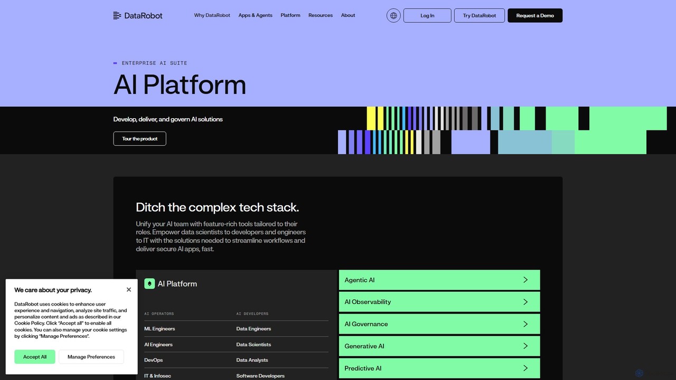The height and width of the screenshot is (380, 676).
Task: Open the globe language selector
Action: click(x=393, y=15)
